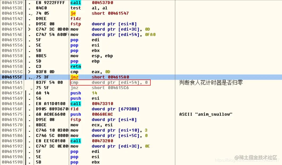Select fld dword ptr [679388] instruction

point(105,109)
